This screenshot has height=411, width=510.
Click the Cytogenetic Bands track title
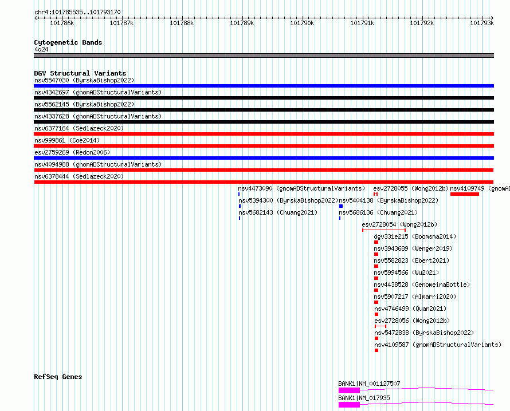click(68, 42)
